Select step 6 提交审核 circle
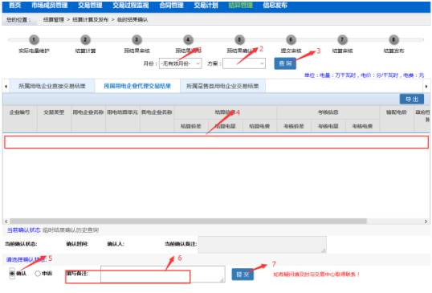 [x=291, y=40]
